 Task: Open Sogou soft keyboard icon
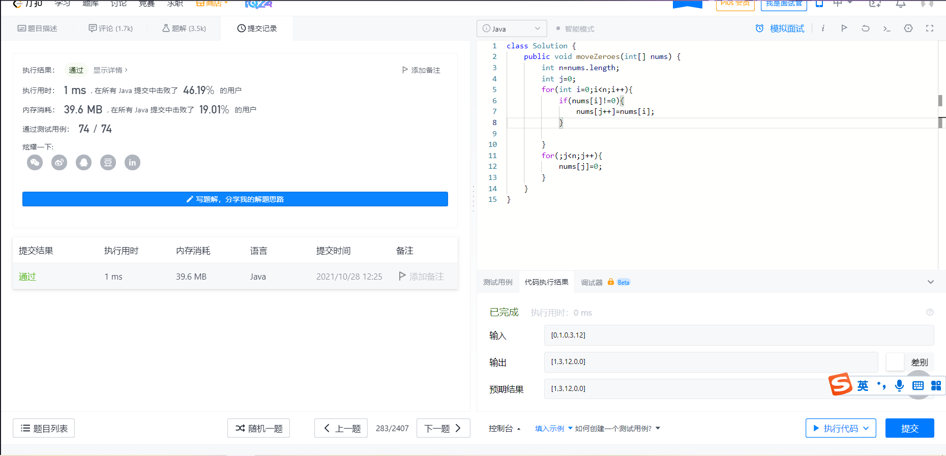coord(918,386)
